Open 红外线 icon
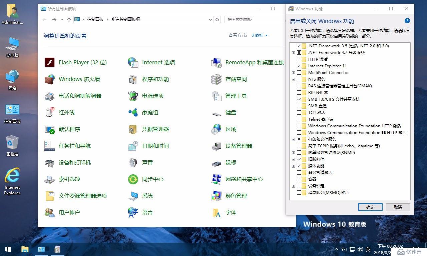The height and width of the screenshot is (256, 427). coord(50,112)
